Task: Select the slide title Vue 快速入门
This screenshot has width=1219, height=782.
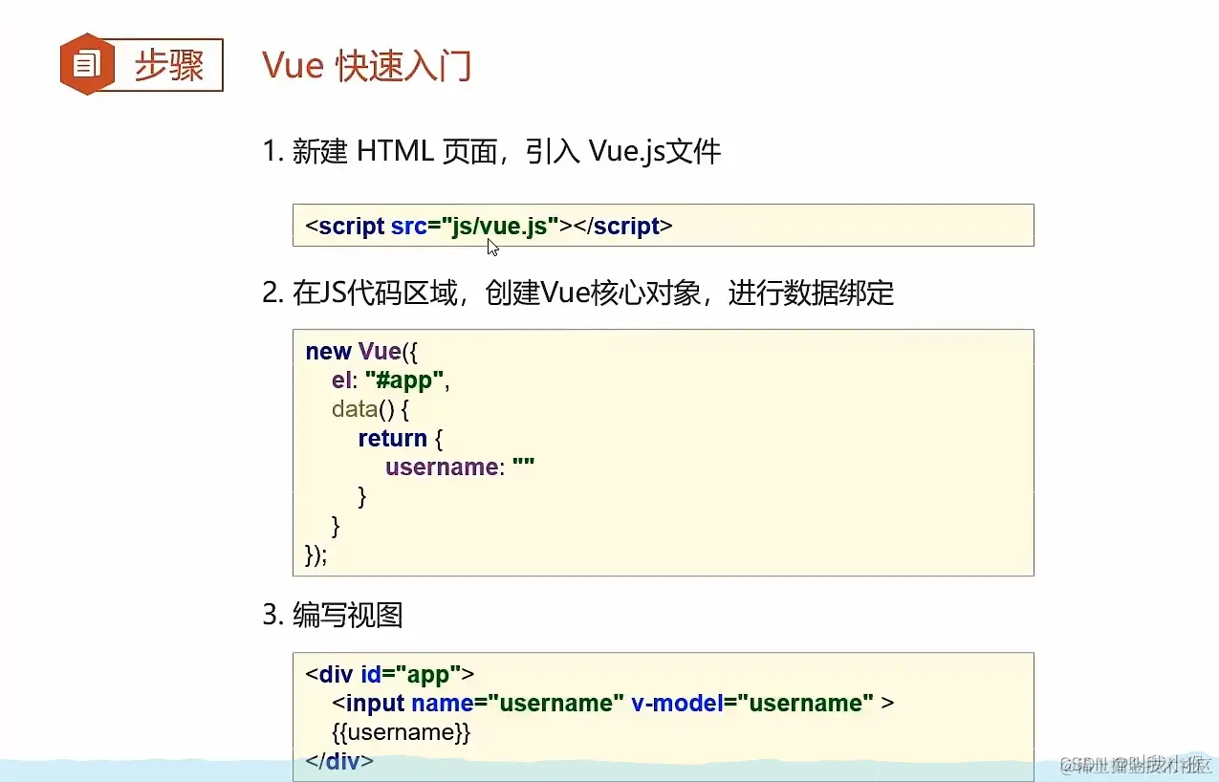Action: [367, 65]
